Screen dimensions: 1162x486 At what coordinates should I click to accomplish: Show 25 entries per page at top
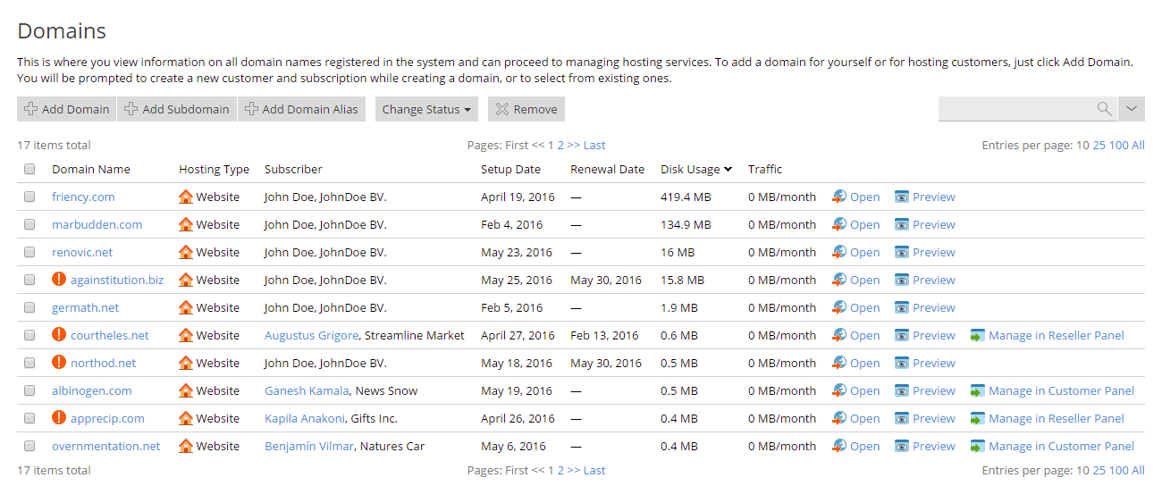pos(1099,145)
